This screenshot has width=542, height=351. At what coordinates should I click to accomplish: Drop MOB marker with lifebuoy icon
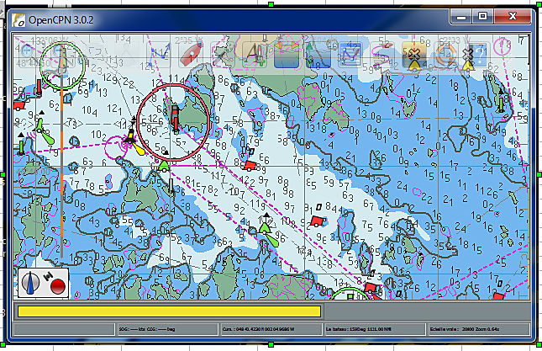(445, 55)
